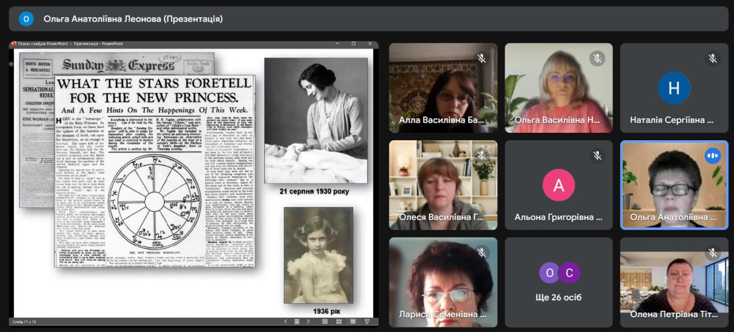This screenshot has width=734, height=332.
Task: Click the 'Слайд 11 з 19' slide counter
Action: click(x=25, y=322)
